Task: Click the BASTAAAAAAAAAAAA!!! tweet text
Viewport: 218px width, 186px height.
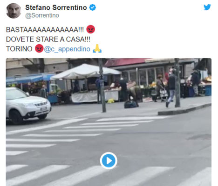Action: click(x=45, y=30)
